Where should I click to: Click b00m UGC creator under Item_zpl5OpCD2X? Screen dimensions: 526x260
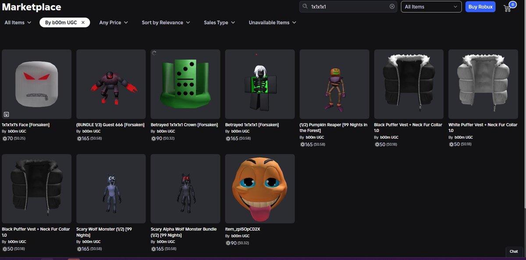(240, 236)
